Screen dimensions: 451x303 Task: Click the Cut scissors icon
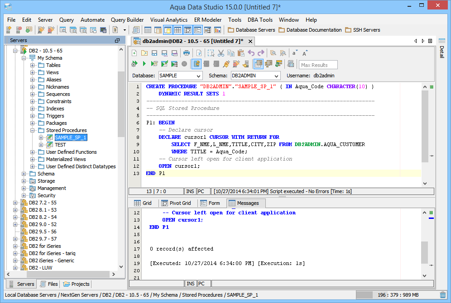tap(221, 53)
